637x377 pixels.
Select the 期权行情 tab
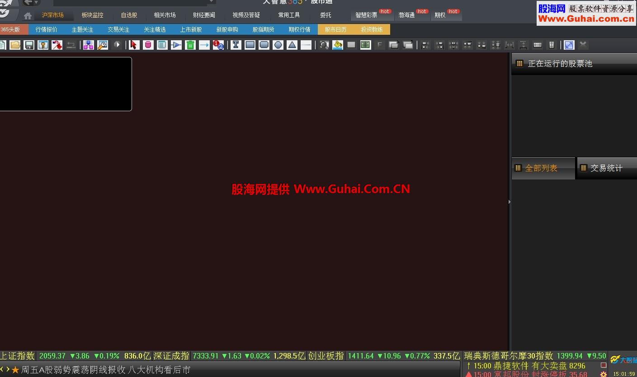click(300, 29)
